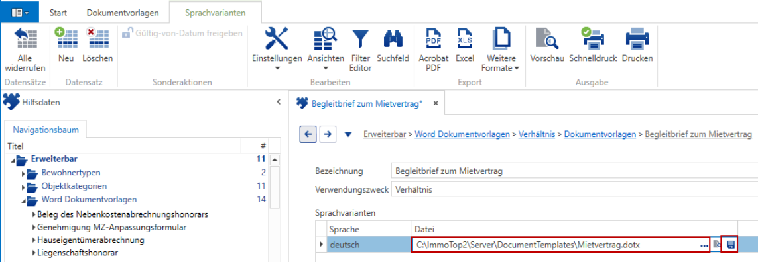Open template file icon beside path
Screen dimensions: 758x262
(716, 245)
